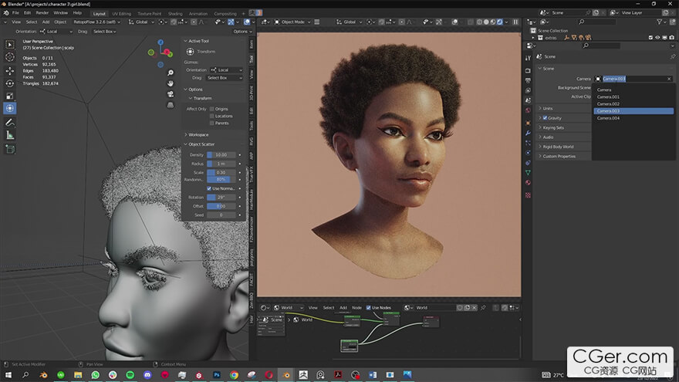This screenshot has height=382, width=679.
Task: Choose the Annotate pencil tool
Action: pyautogui.click(x=10, y=122)
